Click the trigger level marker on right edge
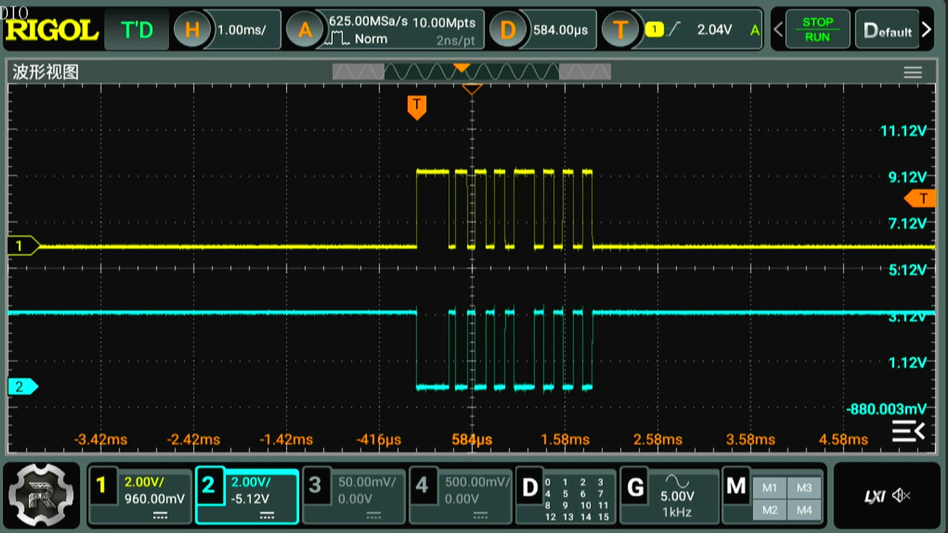The width and height of the screenshot is (948, 533). tap(921, 198)
